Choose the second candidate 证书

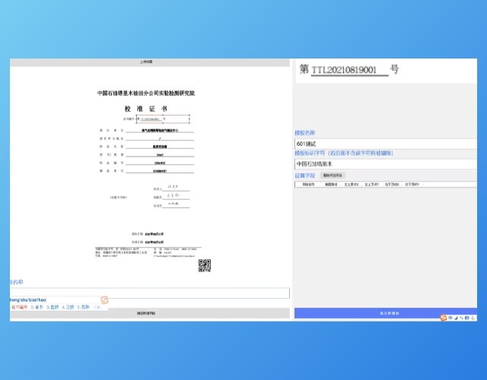tap(37, 307)
